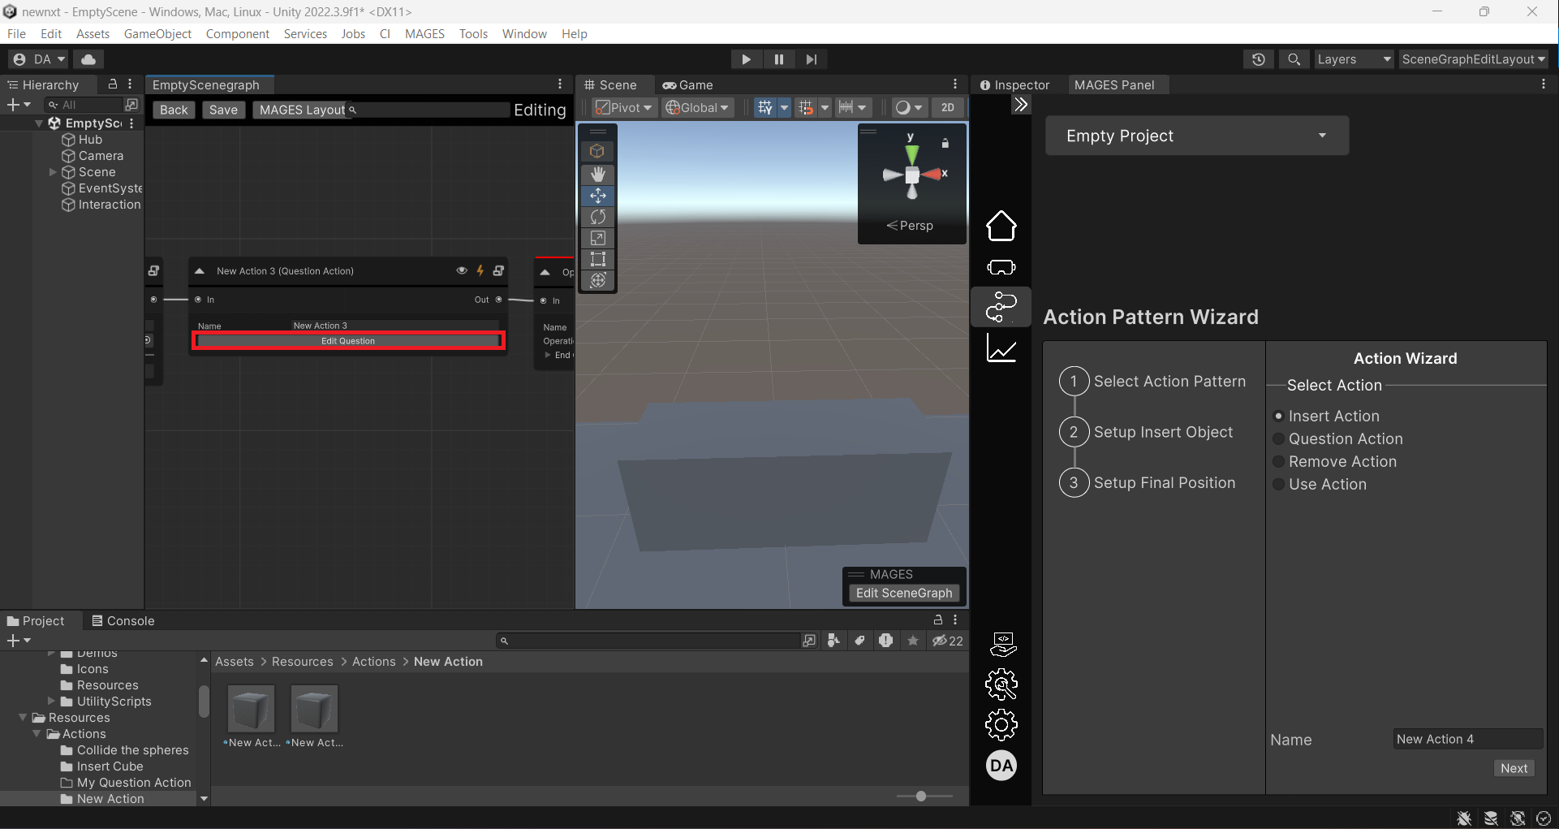Toggle 2D view mode in Scene
The height and width of the screenshot is (829, 1559).
pos(947,108)
